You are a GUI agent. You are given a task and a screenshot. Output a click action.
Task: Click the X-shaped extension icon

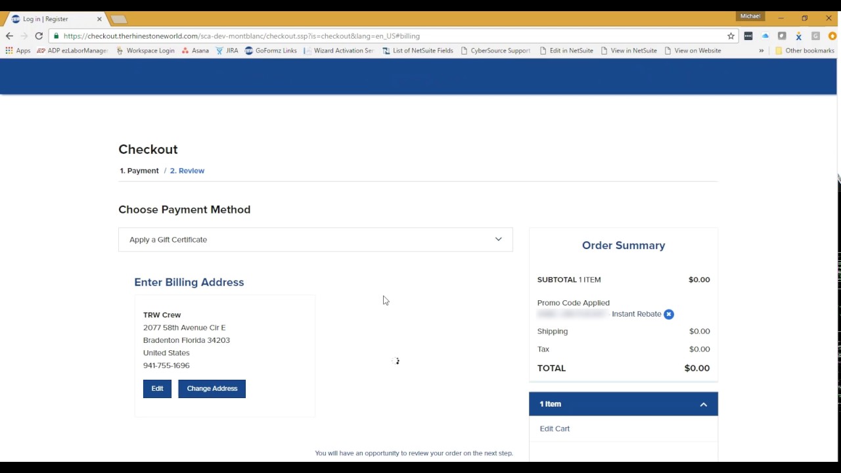pos(799,36)
